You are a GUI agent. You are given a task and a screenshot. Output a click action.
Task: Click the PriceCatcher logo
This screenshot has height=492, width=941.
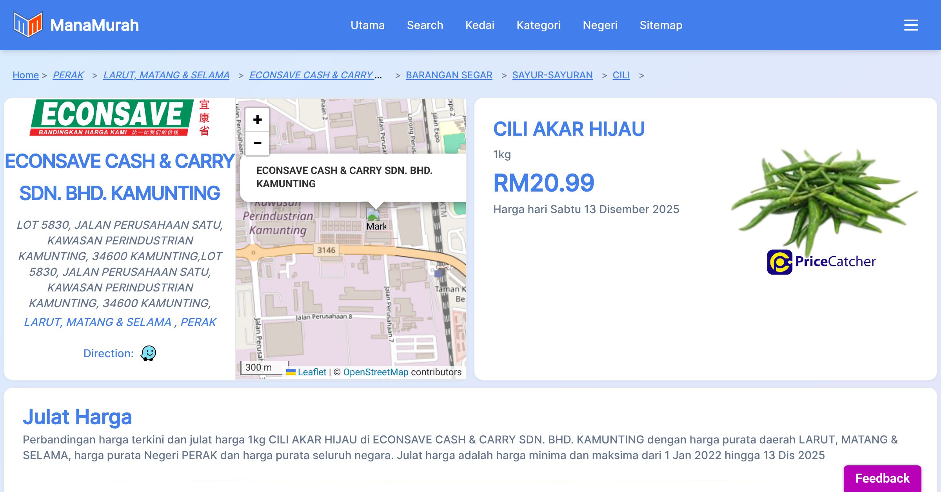pyautogui.click(x=821, y=262)
